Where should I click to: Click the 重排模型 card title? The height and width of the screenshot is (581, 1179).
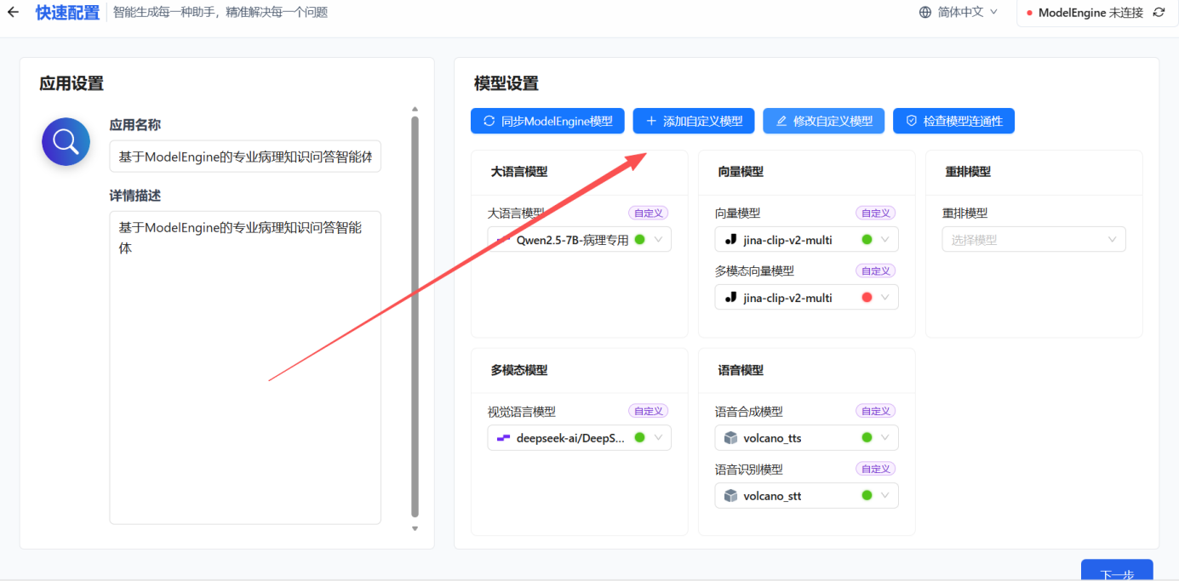tap(968, 171)
